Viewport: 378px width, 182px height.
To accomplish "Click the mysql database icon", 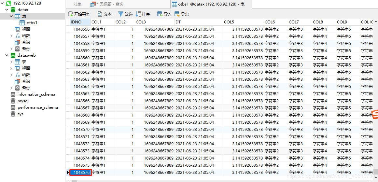I will tap(13, 101).
